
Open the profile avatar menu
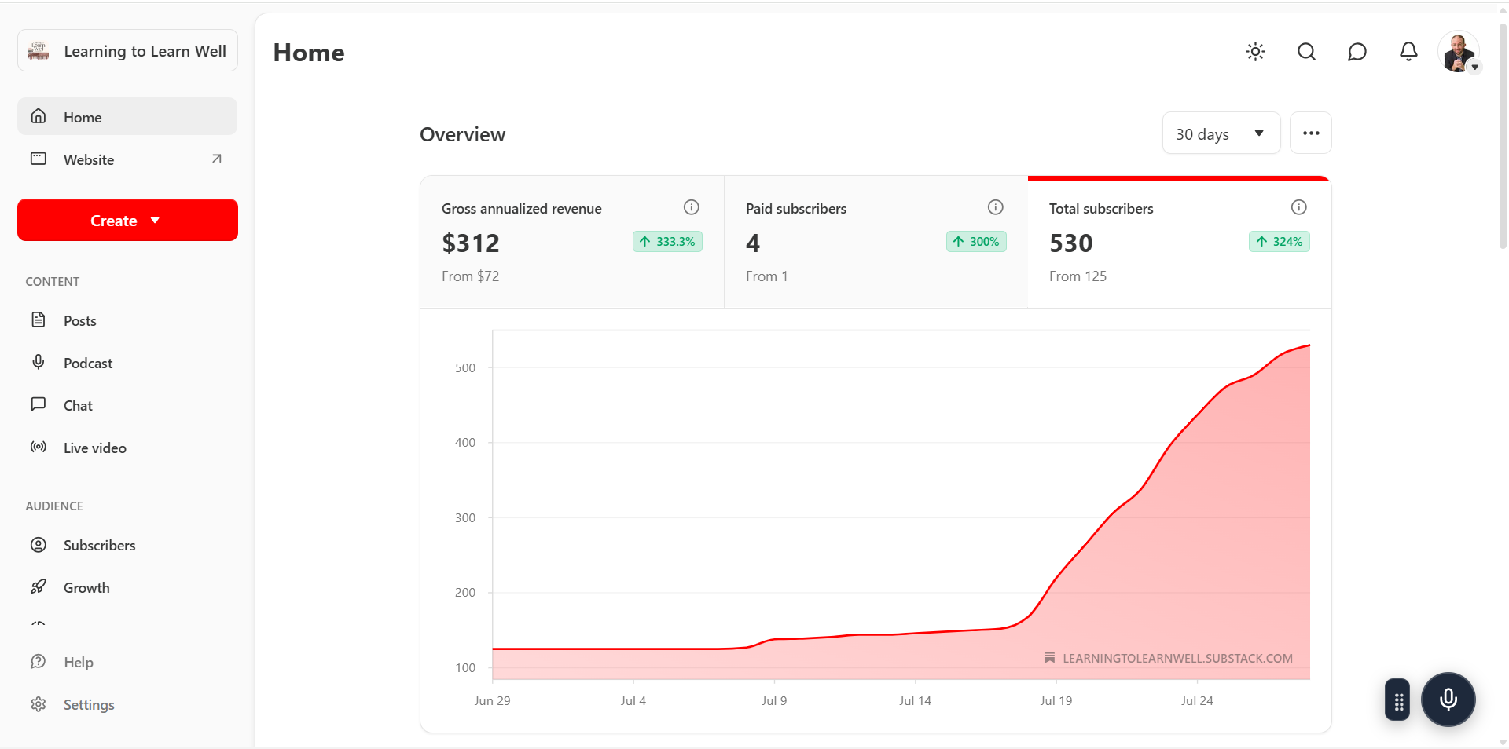click(1459, 52)
